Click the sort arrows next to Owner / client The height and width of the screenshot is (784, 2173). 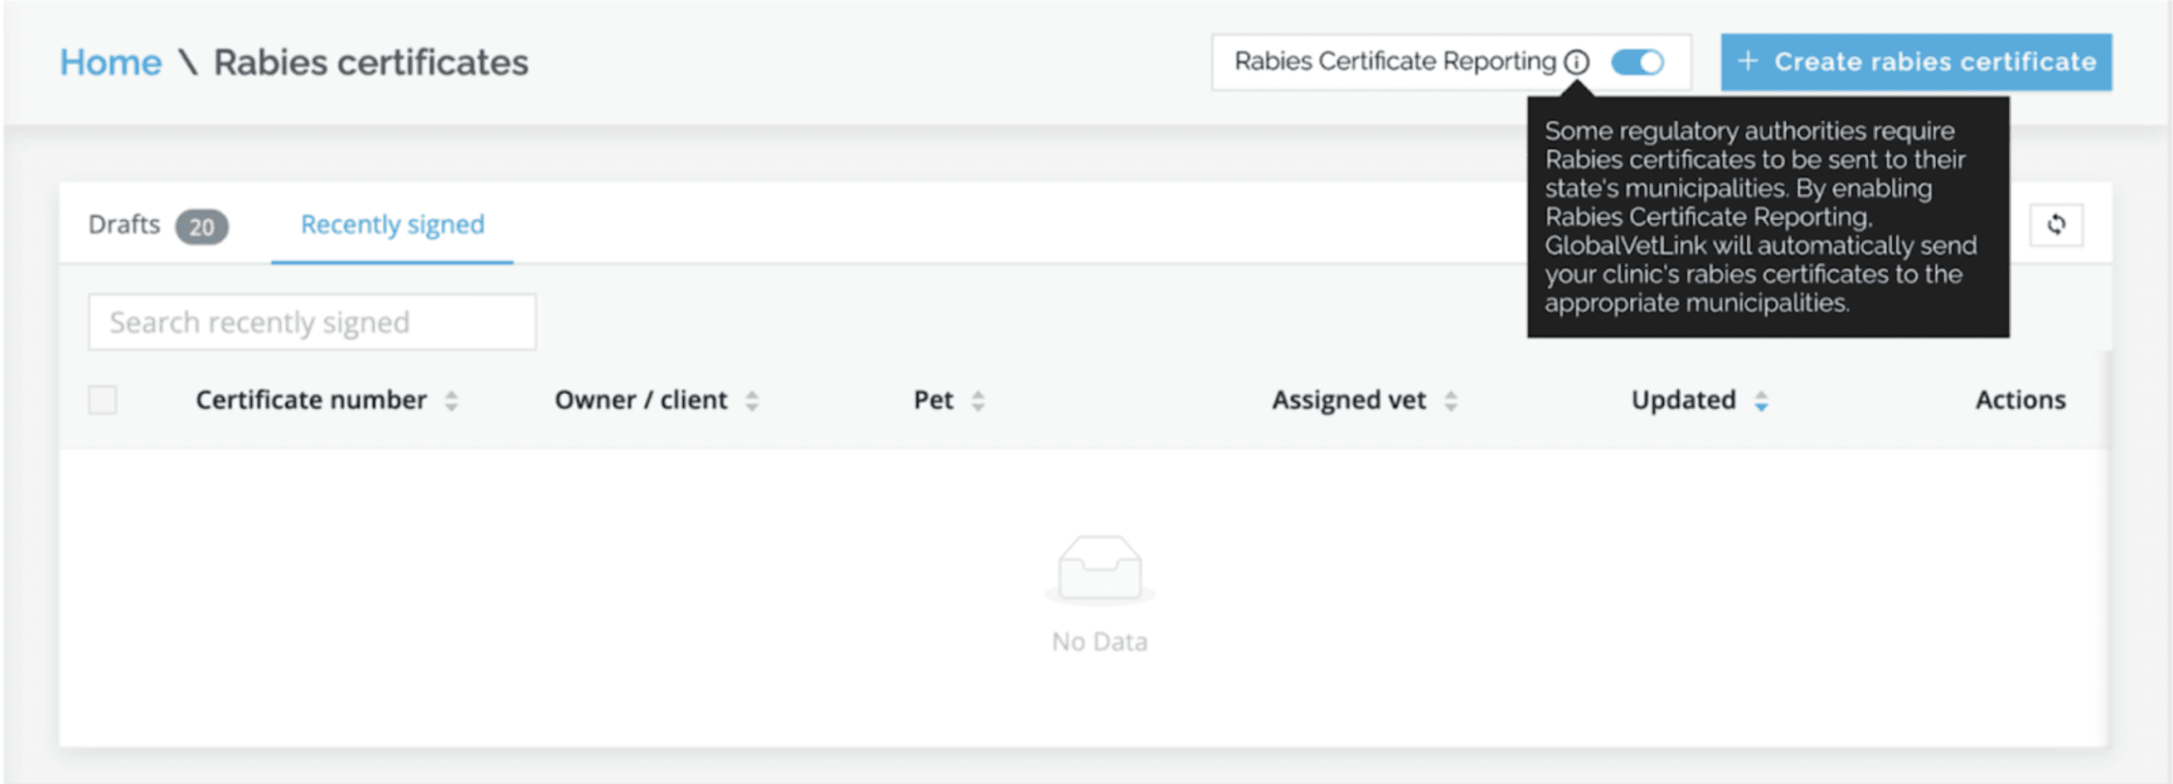[752, 400]
